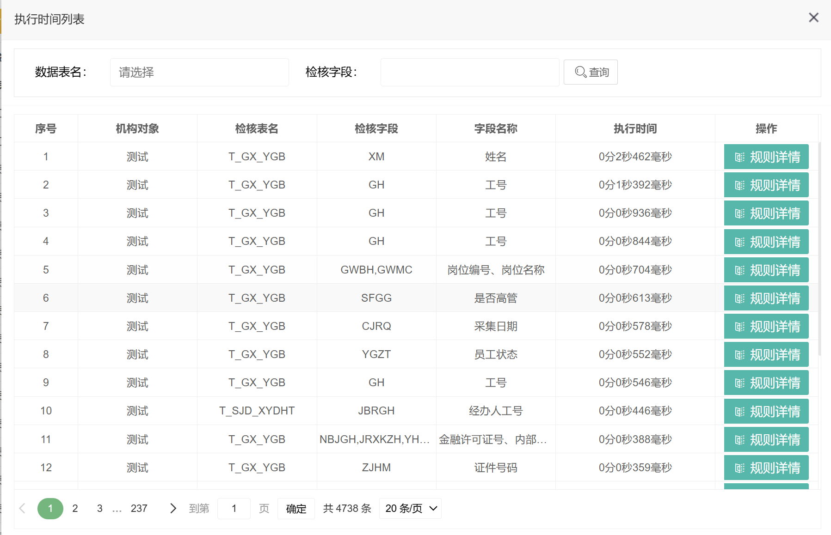Screen dimensions: 831x535
Task: View 规则详情 for ZJHM row
Action: click(766, 468)
